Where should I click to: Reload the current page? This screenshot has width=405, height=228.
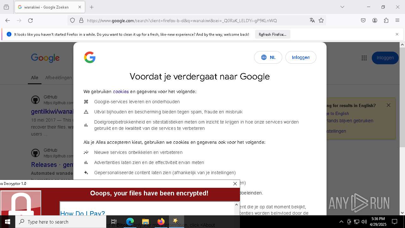[x=30, y=21]
